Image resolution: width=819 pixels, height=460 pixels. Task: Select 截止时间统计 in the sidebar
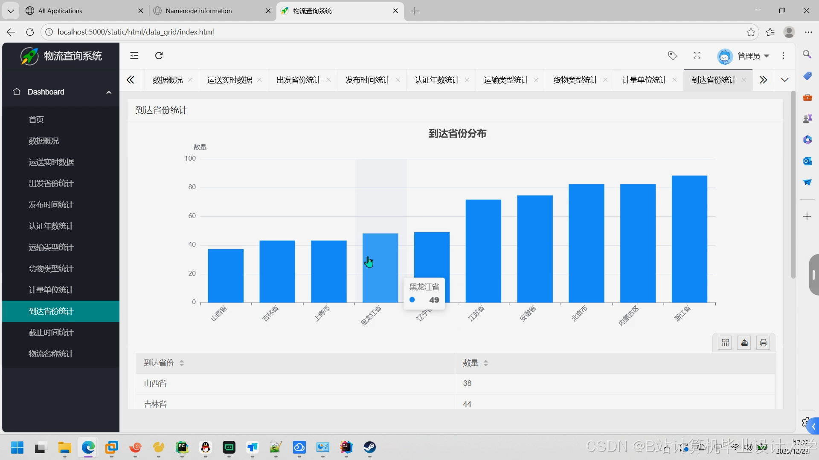point(51,333)
